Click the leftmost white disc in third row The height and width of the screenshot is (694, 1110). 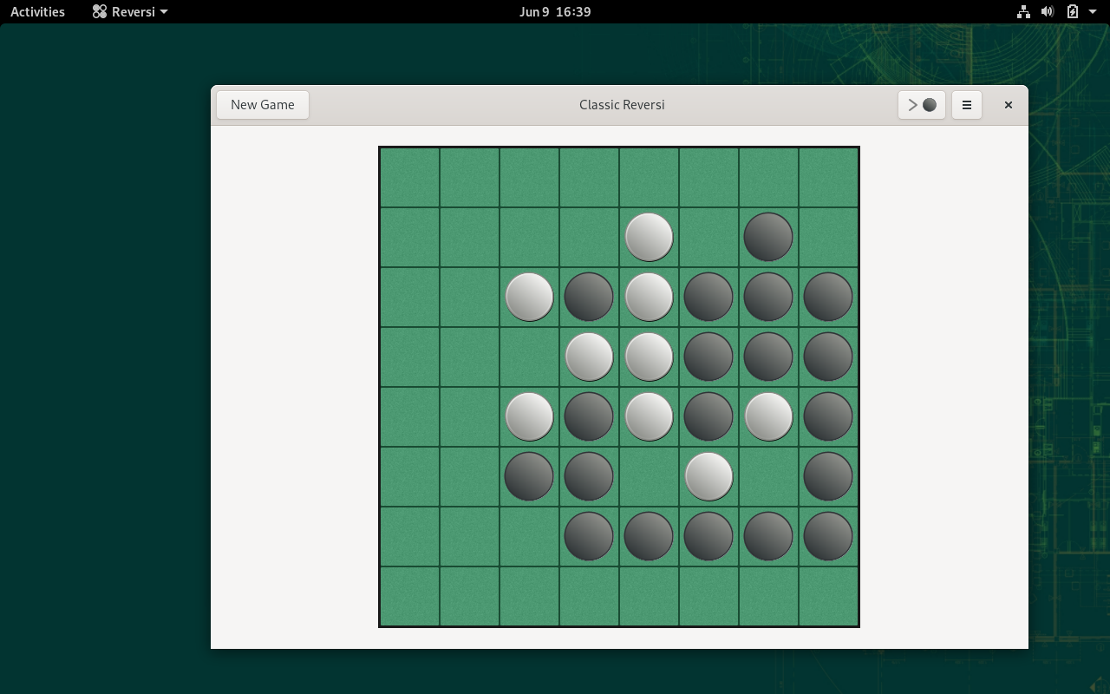(x=529, y=297)
